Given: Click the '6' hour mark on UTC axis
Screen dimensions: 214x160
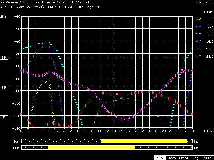Looking at the screenshot, I should tap(64, 131).
